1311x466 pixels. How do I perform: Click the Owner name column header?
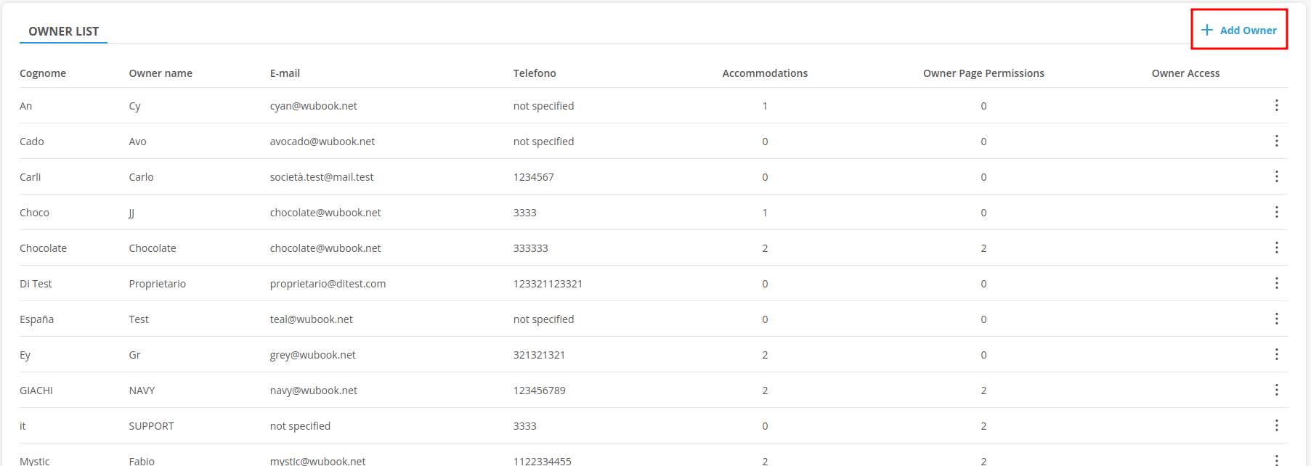pos(161,73)
